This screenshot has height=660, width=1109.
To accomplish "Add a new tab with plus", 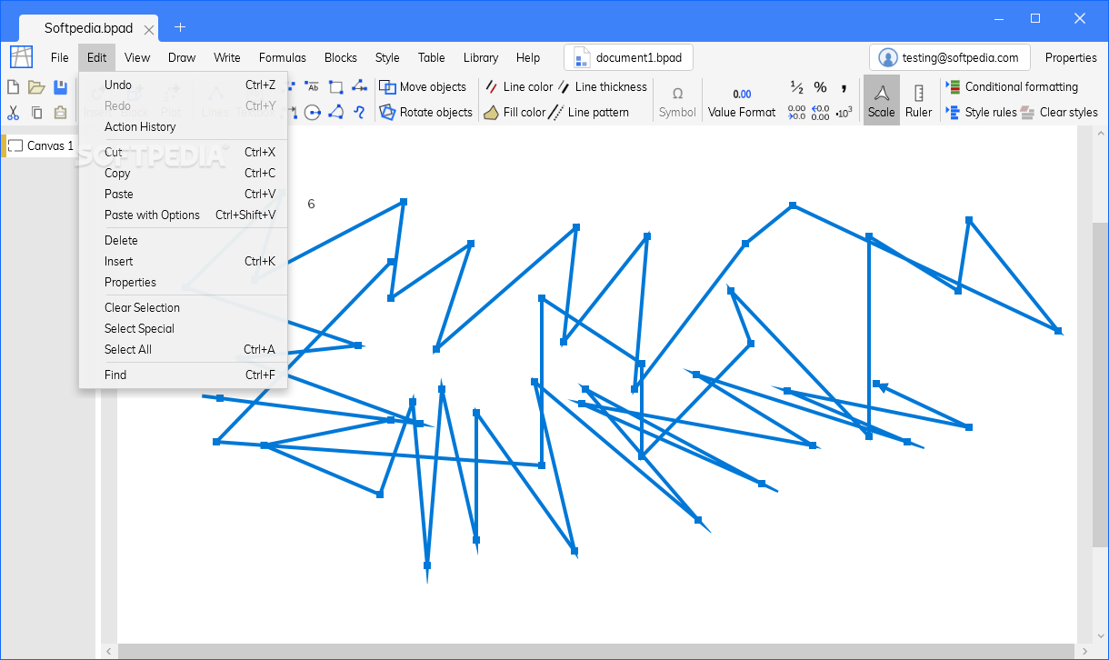I will (x=180, y=27).
